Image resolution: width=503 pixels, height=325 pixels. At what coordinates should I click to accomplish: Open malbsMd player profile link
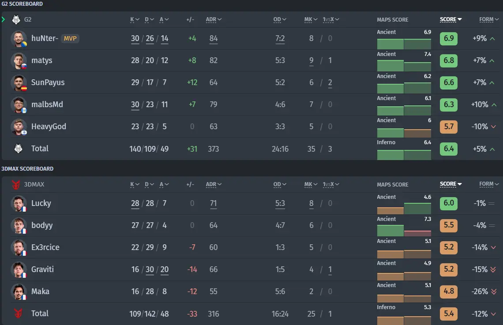47,105
